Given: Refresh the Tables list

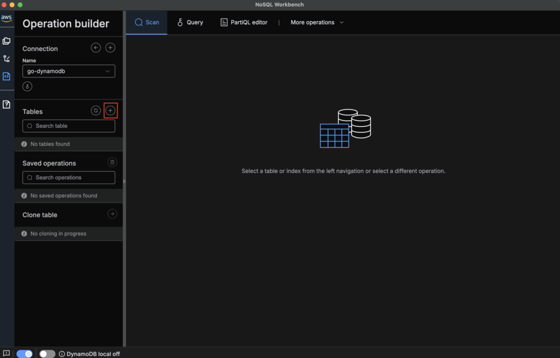Looking at the screenshot, I should pos(96,110).
